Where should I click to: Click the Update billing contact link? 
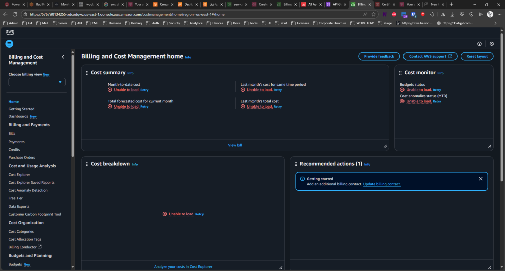tap(382, 184)
